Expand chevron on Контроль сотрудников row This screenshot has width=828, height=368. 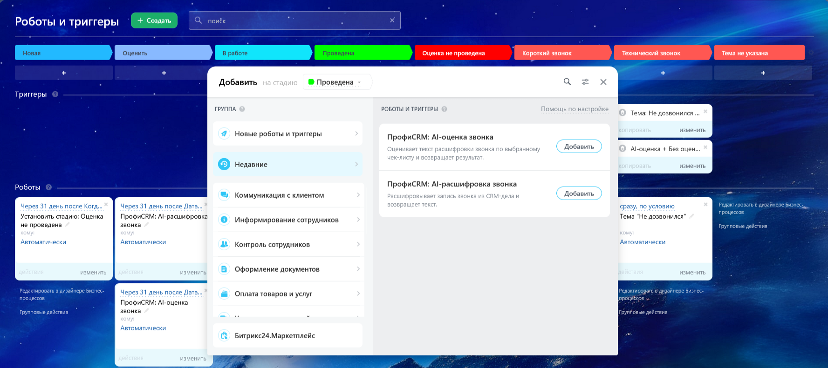tap(358, 244)
